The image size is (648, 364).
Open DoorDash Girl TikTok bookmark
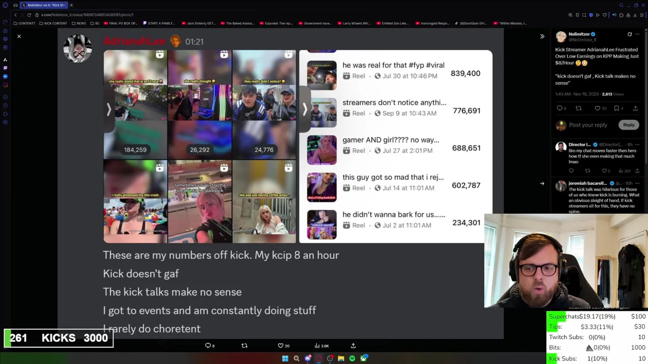[x=471, y=23]
